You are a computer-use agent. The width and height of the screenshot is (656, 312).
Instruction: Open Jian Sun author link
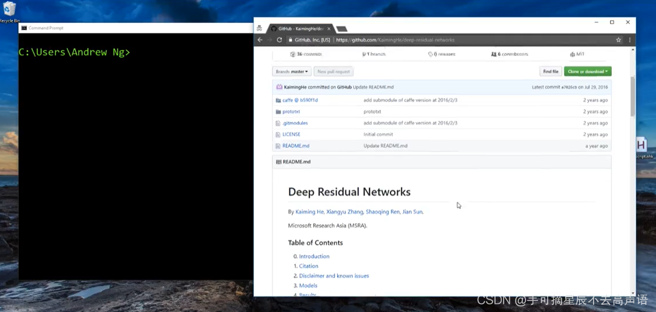point(412,212)
